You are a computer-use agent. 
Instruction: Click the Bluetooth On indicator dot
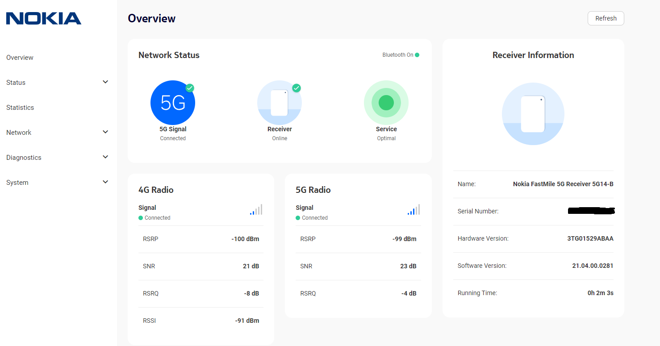coord(417,55)
